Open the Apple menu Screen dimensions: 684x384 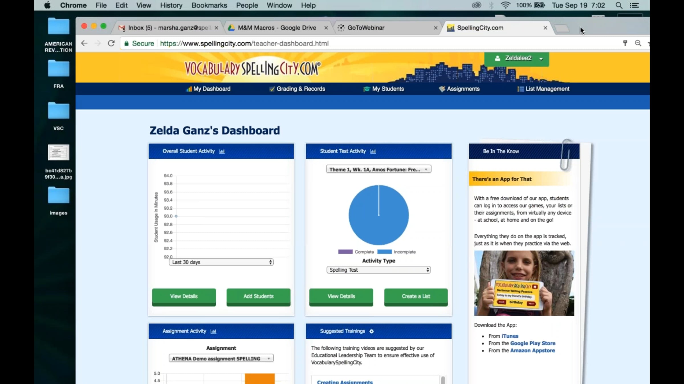point(47,5)
